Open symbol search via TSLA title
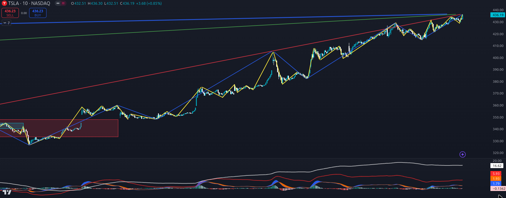Image resolution: width=506 pixels, height=198 pixels. 14,4
